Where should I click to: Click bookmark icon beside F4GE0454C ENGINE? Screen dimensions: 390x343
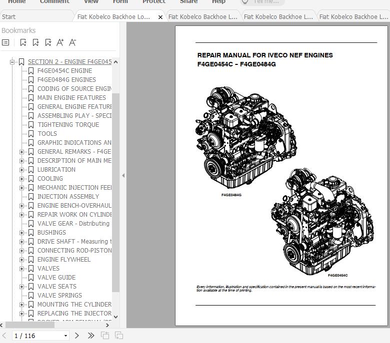[x=31, y=71]
